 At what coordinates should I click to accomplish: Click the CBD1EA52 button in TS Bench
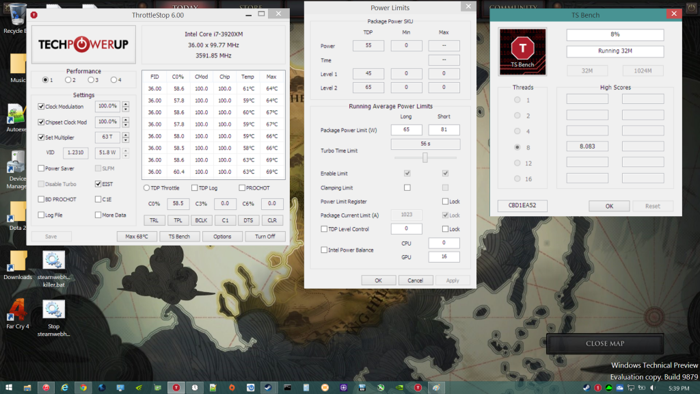(x=522, y=205)
